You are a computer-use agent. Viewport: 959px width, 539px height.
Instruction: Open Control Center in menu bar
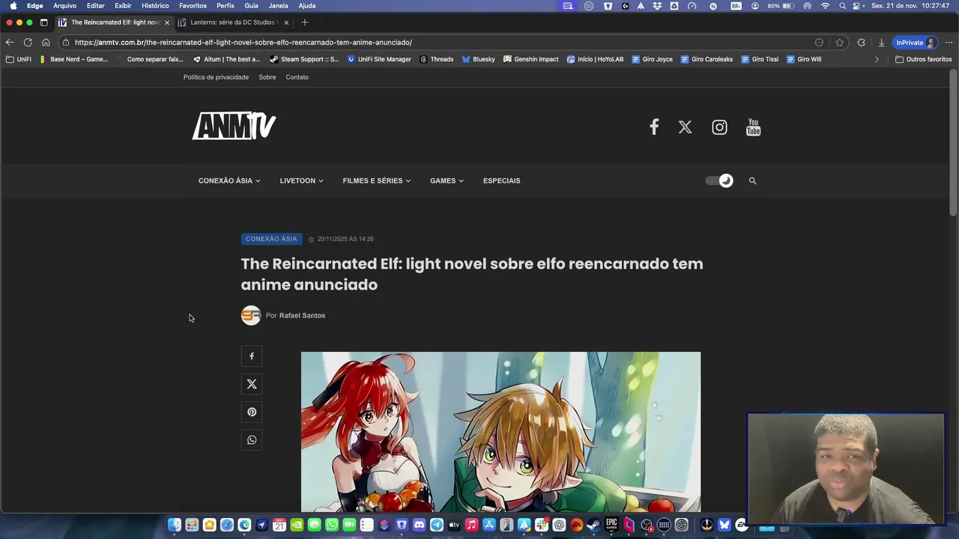tap(855, 5)
